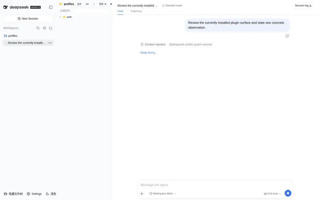The image size is (320, 200).
Task: Click the user message bubble text
Action: coord(236,25)
